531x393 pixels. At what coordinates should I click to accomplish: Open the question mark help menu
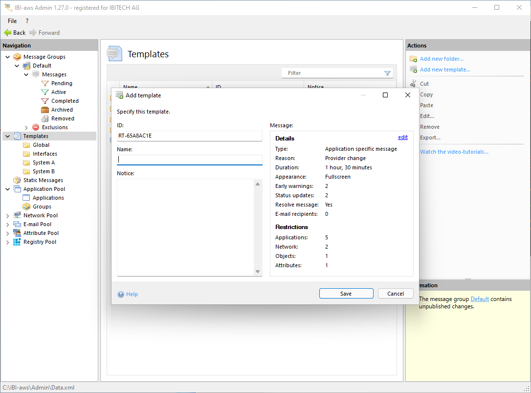click(x=27, y=21)
